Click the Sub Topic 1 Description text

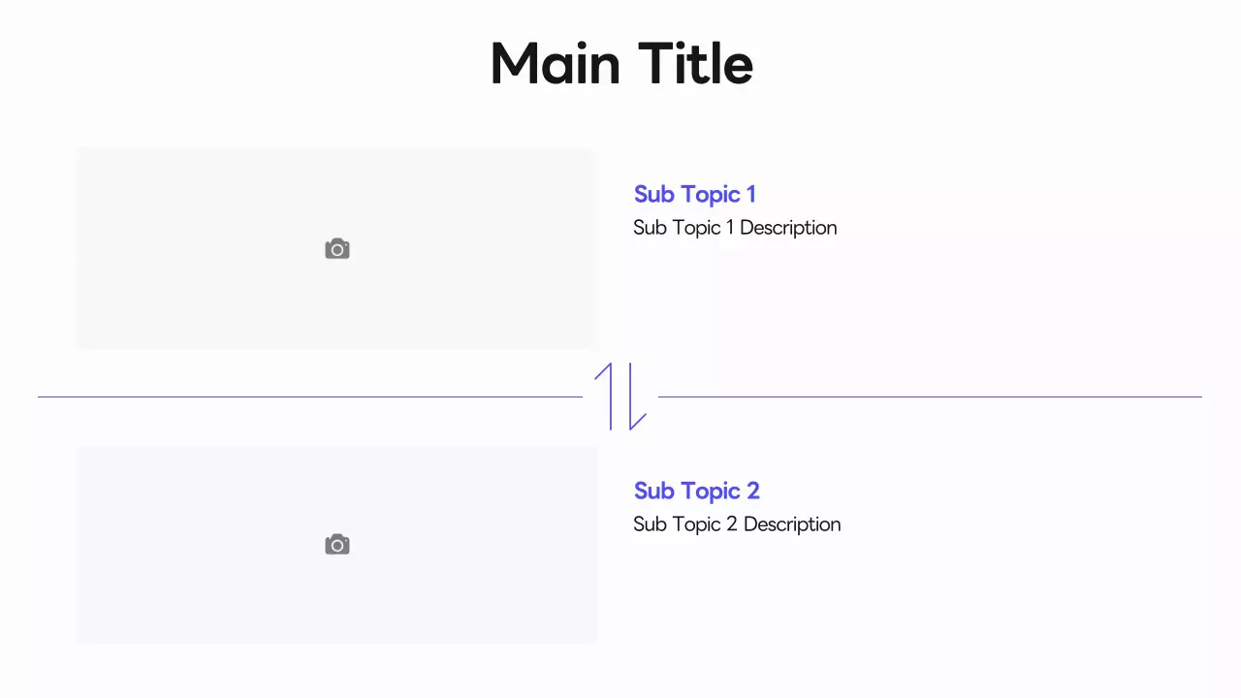[735, 228]
